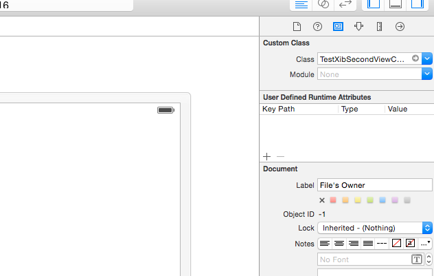Viewport: 434px width, 276px height.
Task: Click the Document Label field
Action: [374, 185]
